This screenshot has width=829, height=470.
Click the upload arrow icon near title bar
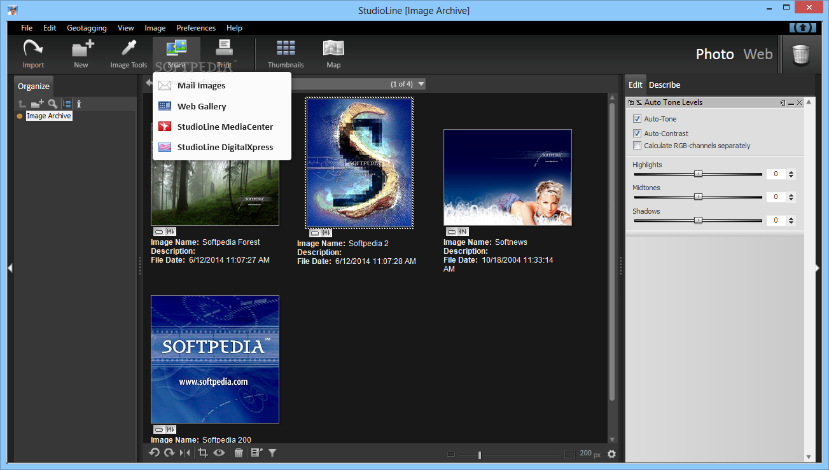[x=803, y=27]
